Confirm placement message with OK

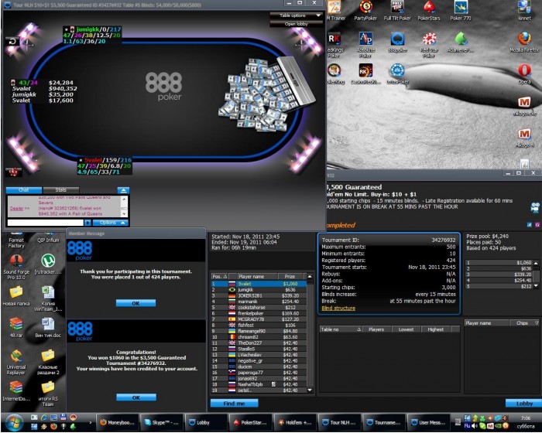coord(135,303)
